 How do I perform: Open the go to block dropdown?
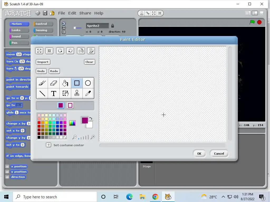coord(20,105)
